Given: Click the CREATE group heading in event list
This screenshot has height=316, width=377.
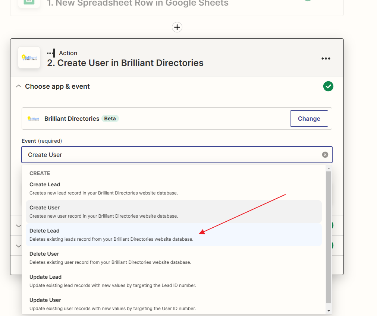Looking at the screenshot, I should click(x=40, y=173).
